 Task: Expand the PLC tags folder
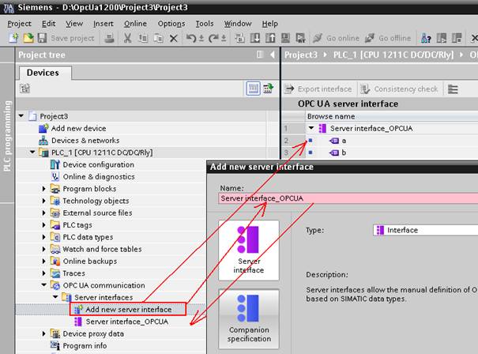point(45,225)
